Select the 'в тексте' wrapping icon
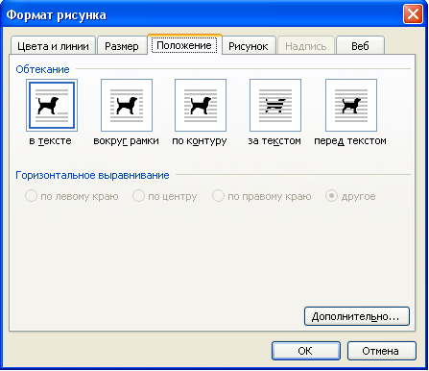This screenshot has width=429, height=371. tap(52, 105)
